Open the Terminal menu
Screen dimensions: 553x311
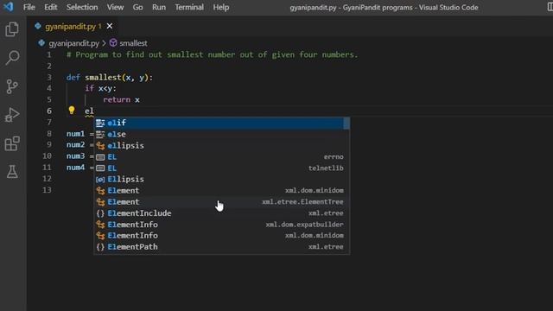(189, 7)
